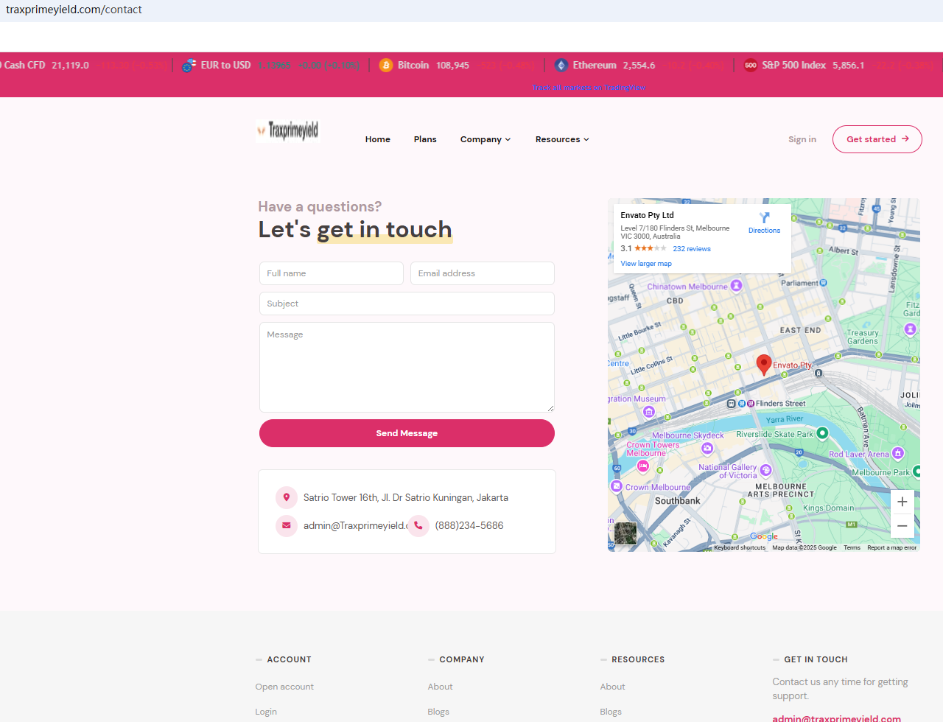Open the Plans menu item
The height and width of the screenshot is (722, 943).
(x=425, y=139)
